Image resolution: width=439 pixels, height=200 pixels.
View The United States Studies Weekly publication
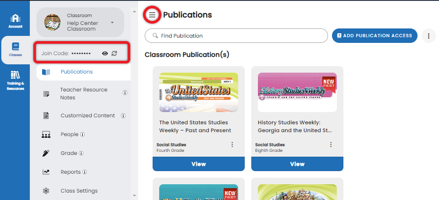(199, 164)
